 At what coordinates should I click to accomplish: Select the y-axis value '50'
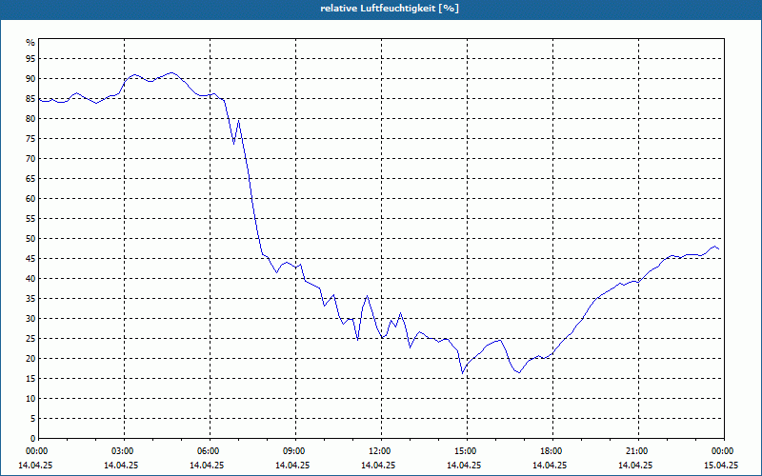(x=30, y=239)
